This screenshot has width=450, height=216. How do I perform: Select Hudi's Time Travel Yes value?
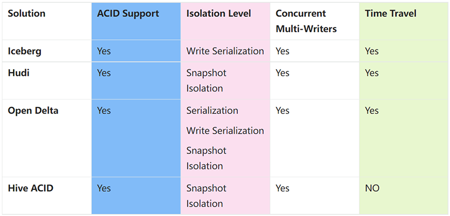tap(372, 73)
